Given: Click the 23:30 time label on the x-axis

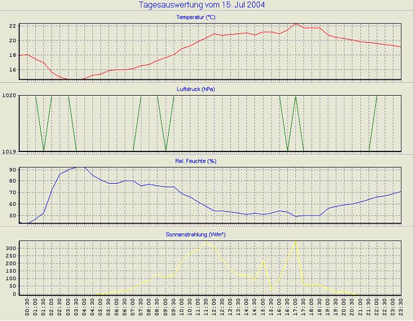Looking at the screenshot, I should coord(401,310).
